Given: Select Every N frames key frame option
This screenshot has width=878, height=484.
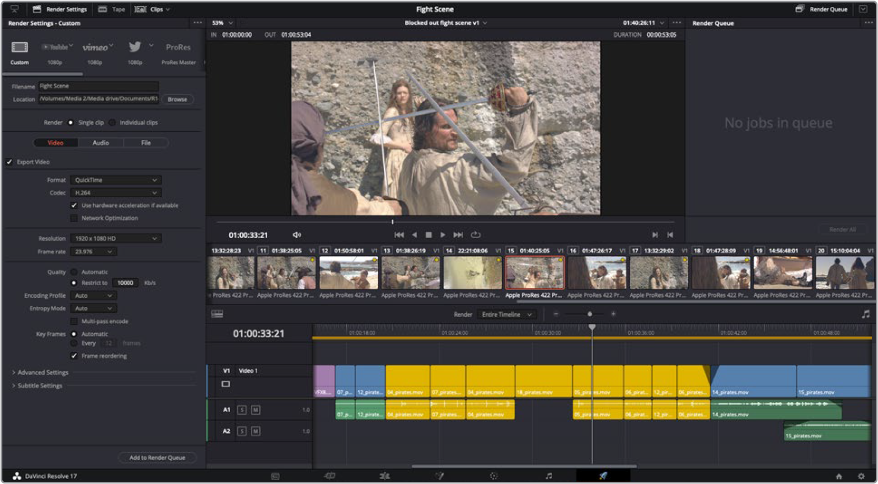Looking at the screenshot, I should (74, 343).
